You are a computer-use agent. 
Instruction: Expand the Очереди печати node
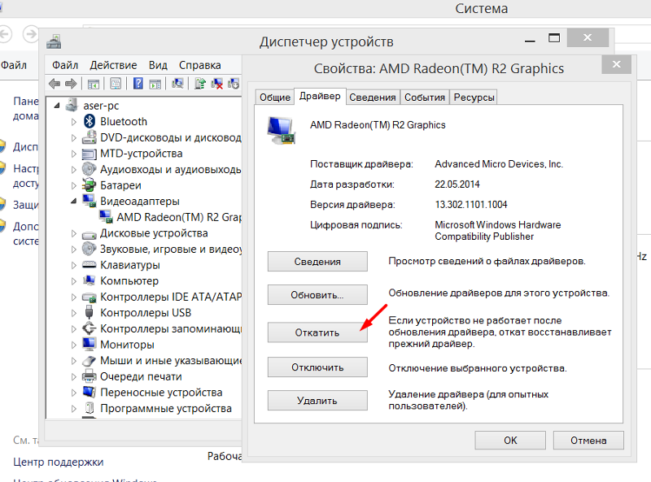click(73, 376)
